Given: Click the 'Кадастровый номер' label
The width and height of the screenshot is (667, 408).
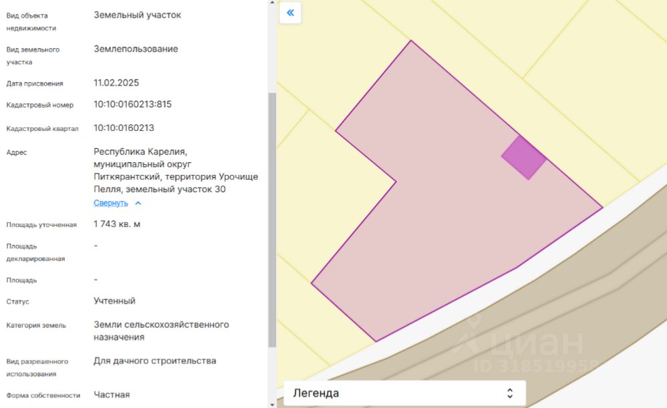Looking at the screenshot, I should 40,105.
